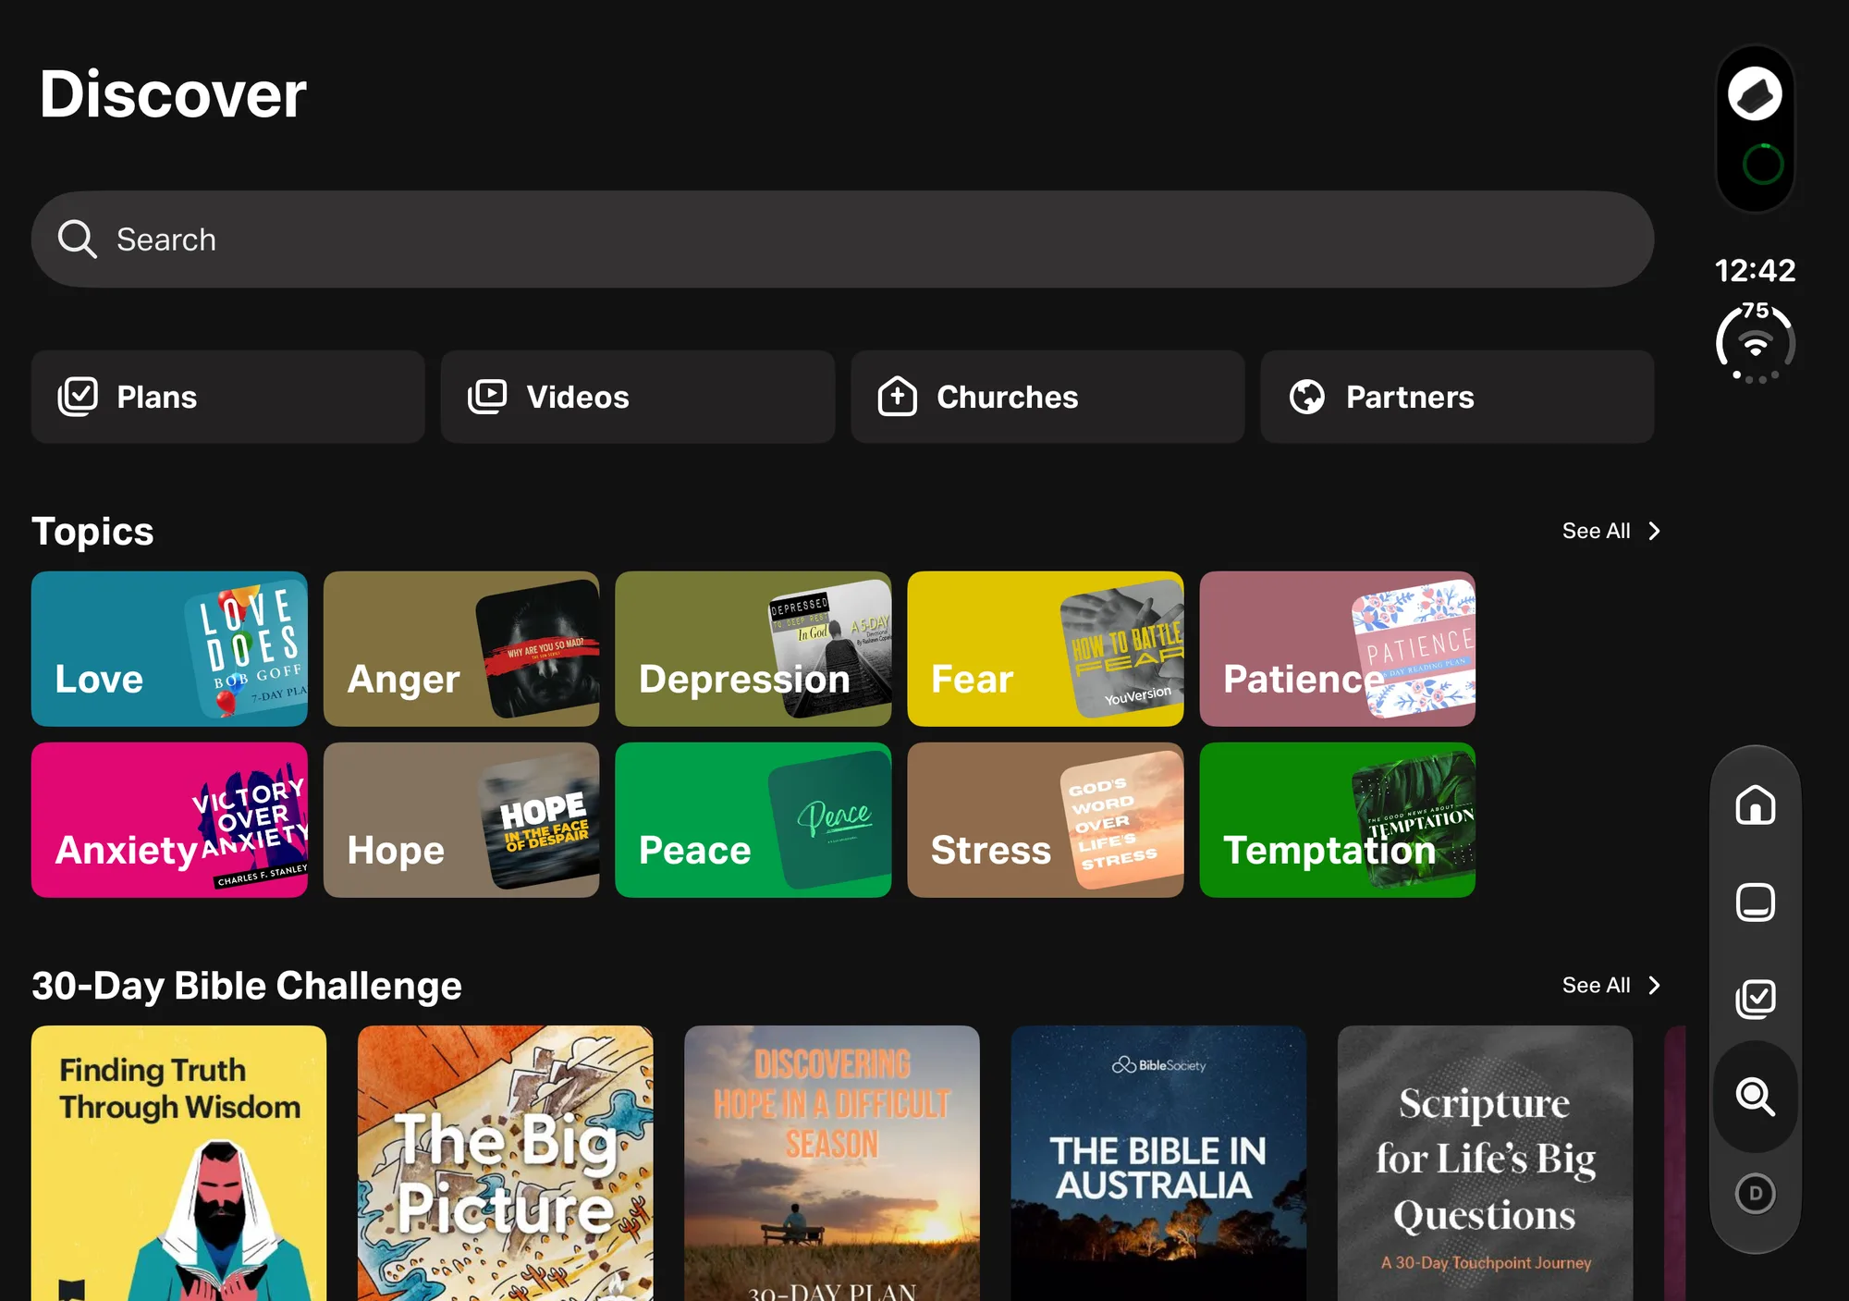
Task: Click the Wi-Fi battery status indicator
Action: click(1755, 343)
